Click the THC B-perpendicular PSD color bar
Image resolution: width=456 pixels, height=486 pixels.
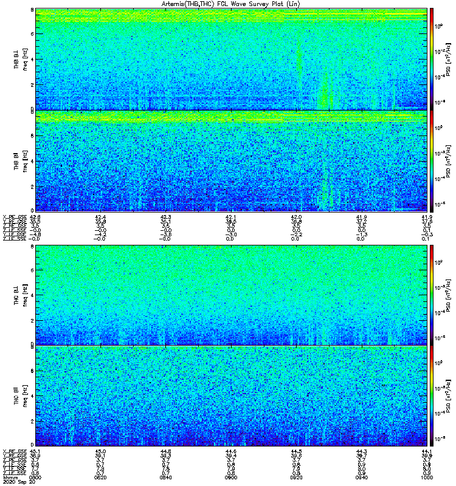click(x=431, y=295)
